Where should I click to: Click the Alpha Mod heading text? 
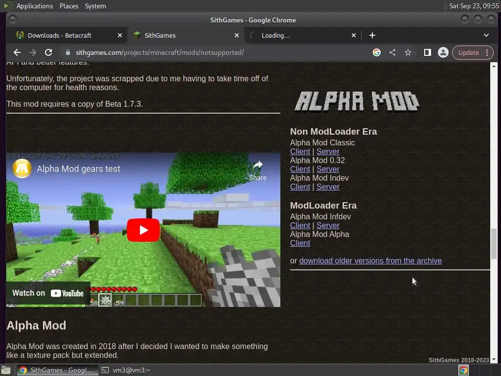tap(36, 326)
